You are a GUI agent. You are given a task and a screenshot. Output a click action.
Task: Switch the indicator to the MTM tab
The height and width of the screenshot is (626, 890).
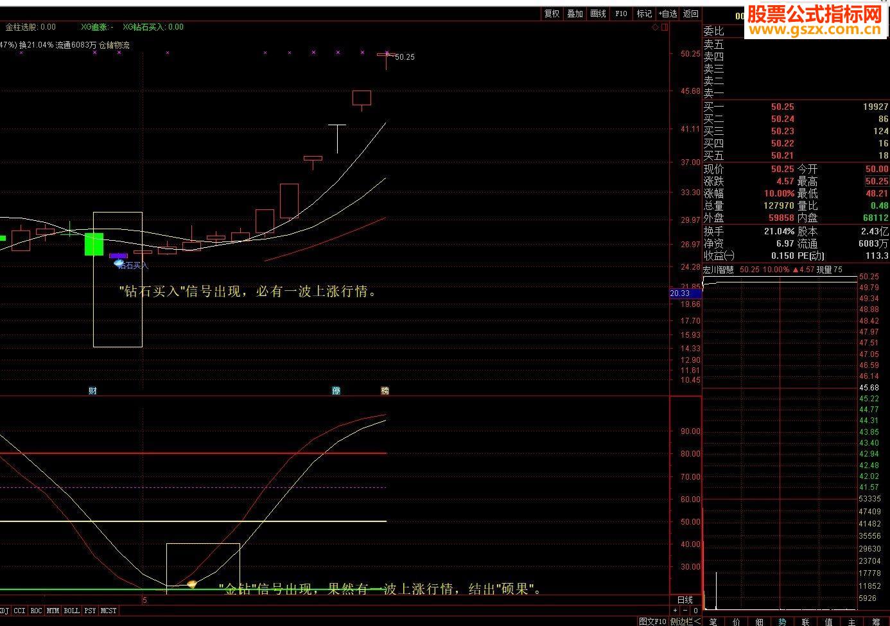[53, 611]
